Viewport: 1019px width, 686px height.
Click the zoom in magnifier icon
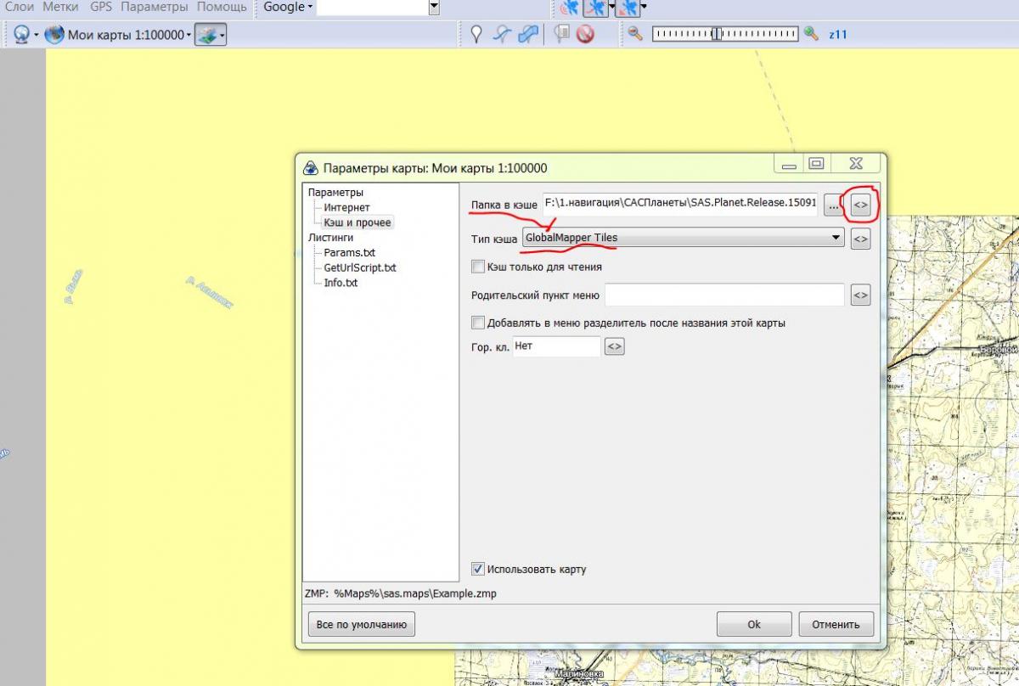tap(812, 34)
